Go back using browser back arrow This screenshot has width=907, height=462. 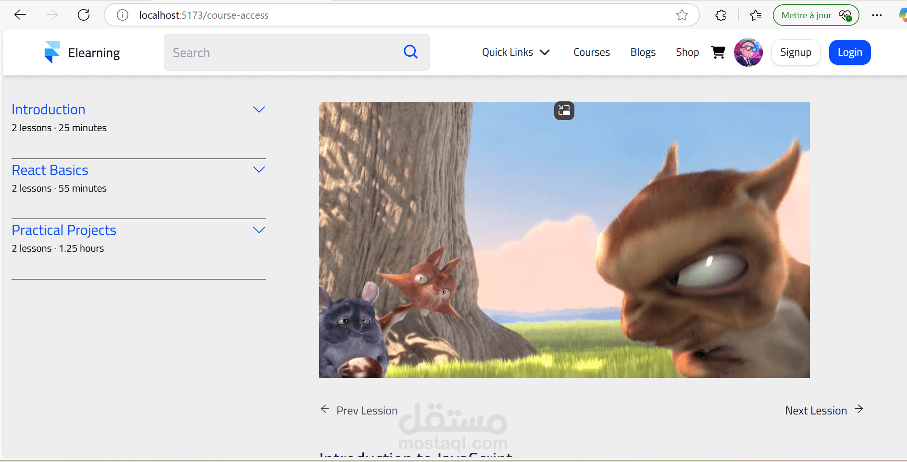point(20,15)
